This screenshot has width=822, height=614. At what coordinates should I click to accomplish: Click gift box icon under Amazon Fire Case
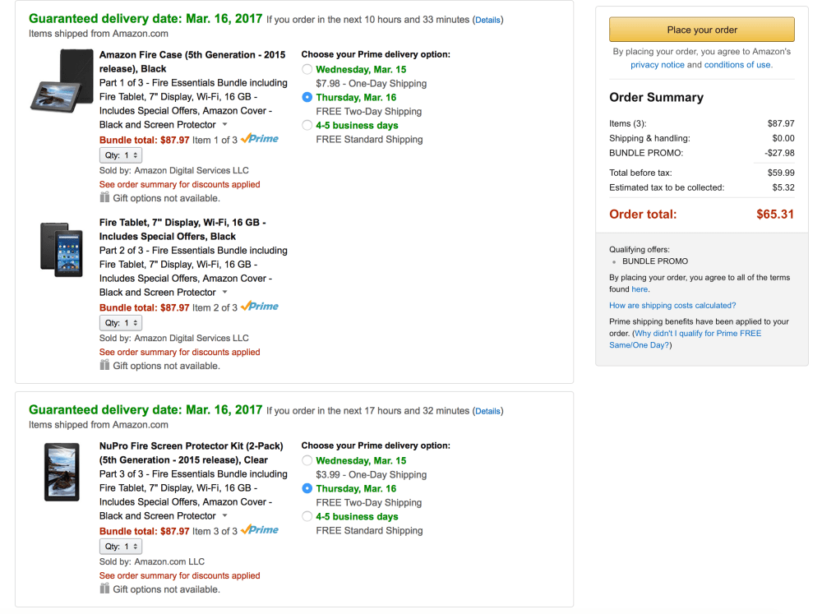(104, 197)
